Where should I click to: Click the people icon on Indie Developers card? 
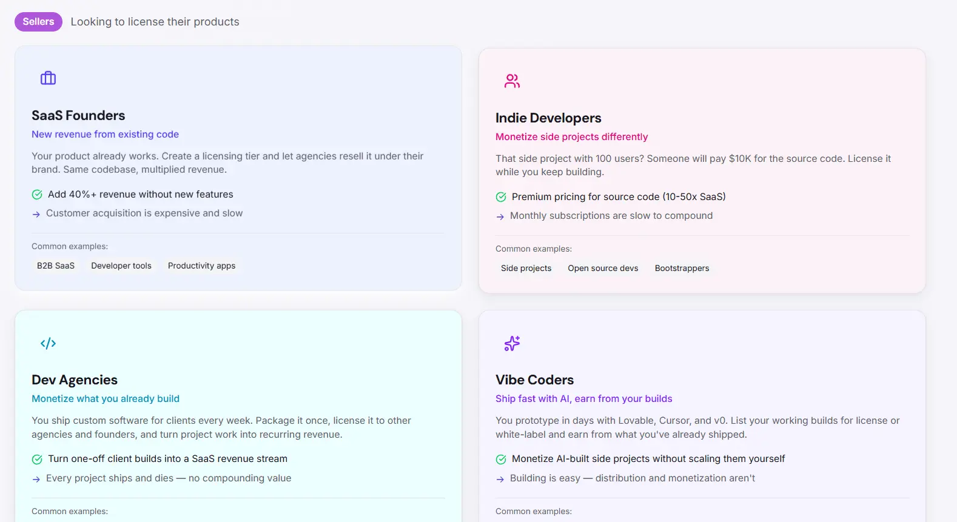point(512,81)
